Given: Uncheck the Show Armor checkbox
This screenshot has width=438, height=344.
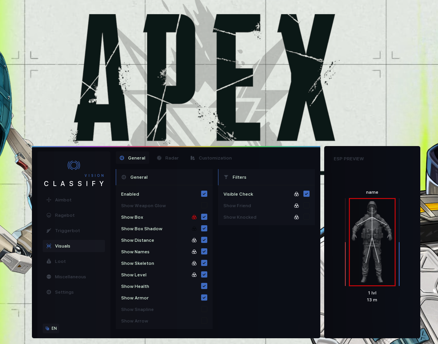Looking at the screenshot, I should click(x=204, y=297).
